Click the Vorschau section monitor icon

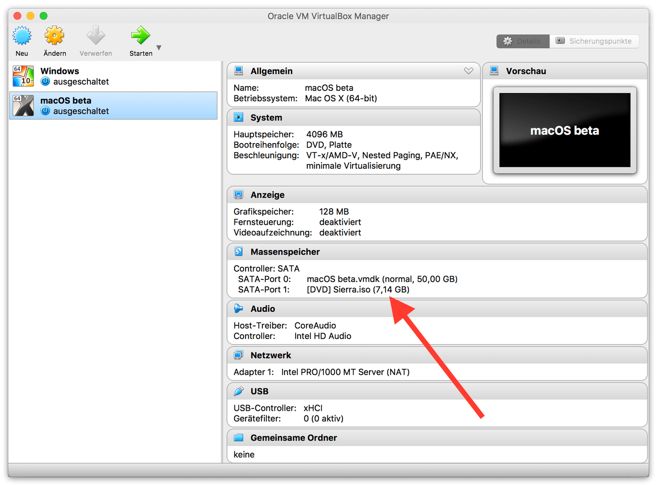(494, 71)
